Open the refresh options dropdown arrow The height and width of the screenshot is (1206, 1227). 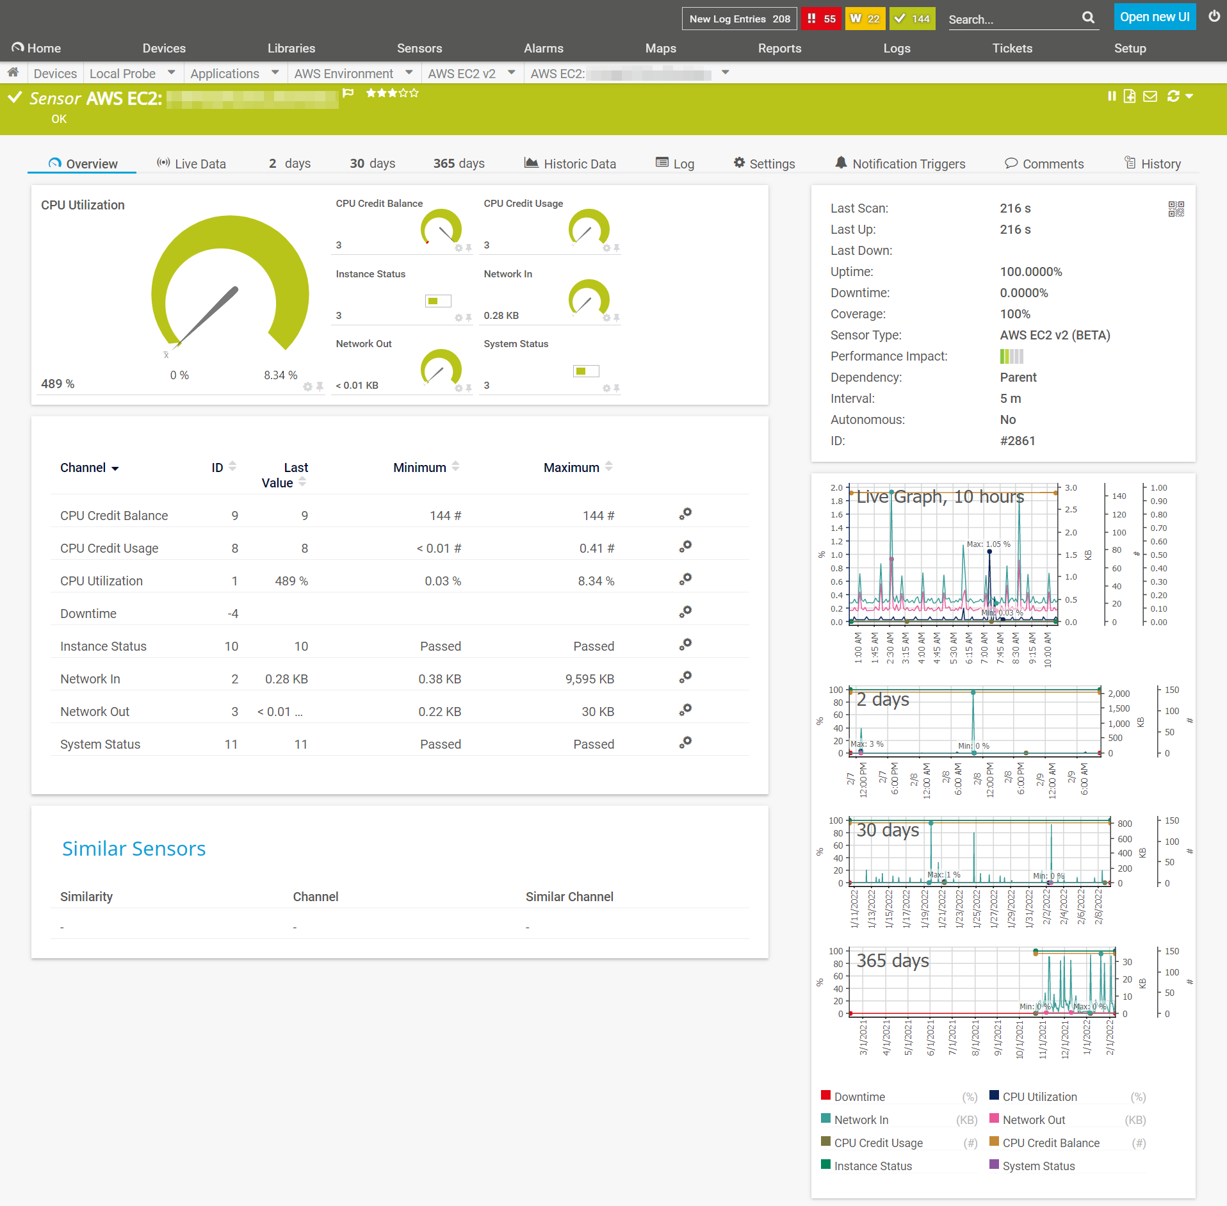point(1189,96)
